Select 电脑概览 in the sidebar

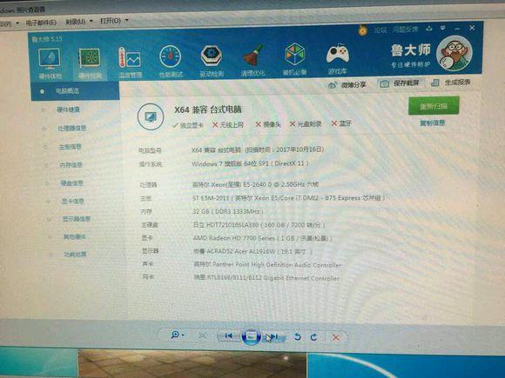tap(76, 91)
